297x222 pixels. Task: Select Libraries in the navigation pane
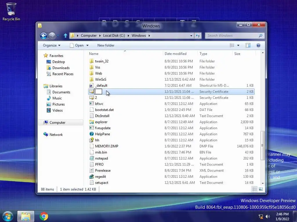click(x=56, y=86)
